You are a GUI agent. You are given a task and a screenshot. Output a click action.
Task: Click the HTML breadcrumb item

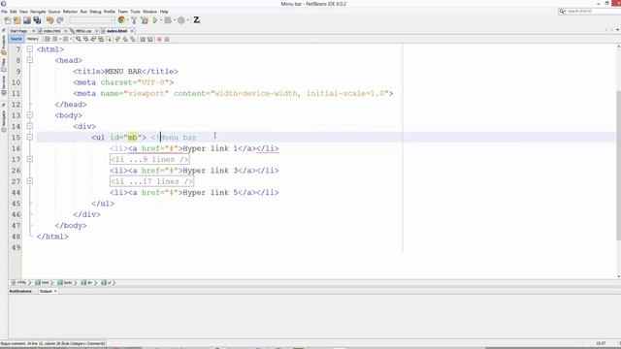[18, 282]
